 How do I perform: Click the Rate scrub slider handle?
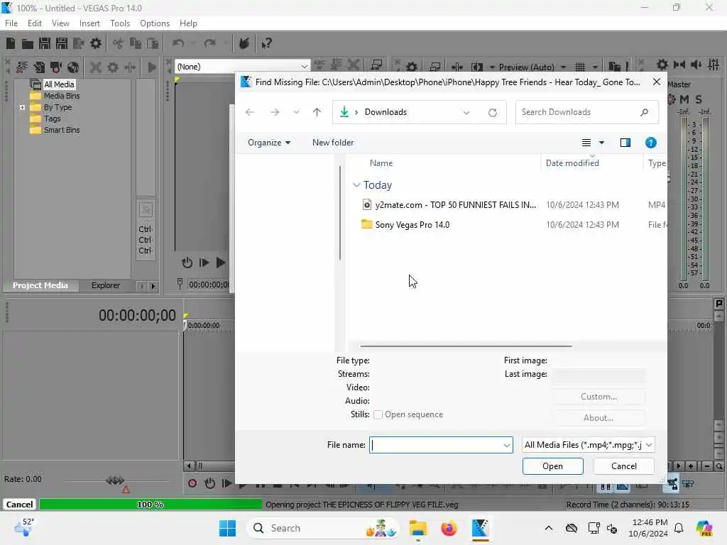(115, 480)
